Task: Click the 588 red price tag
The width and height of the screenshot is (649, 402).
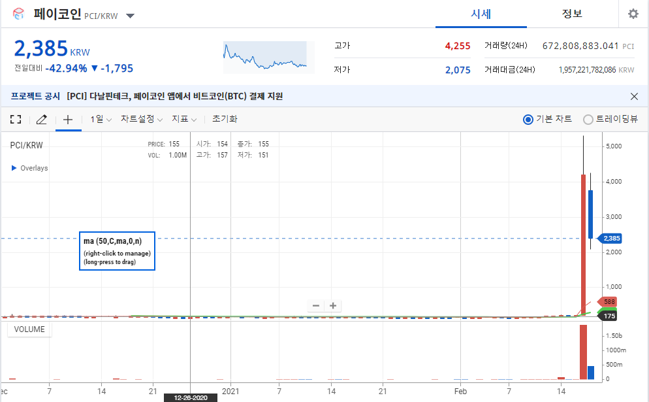Action: pyautogui.click(x=607, y=302)
